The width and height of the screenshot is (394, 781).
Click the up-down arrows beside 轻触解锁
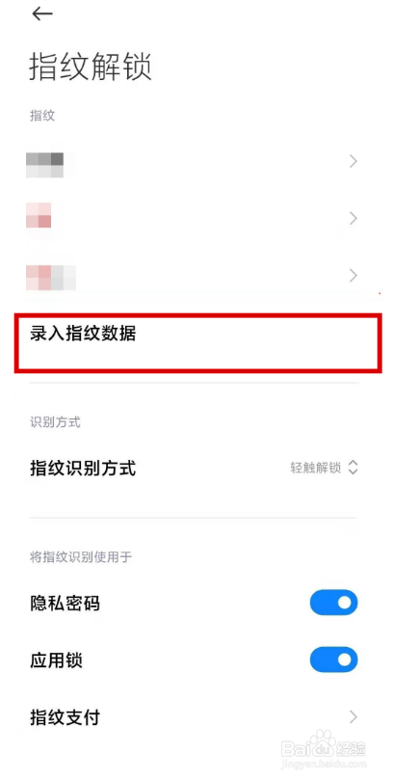coord(354,468)
